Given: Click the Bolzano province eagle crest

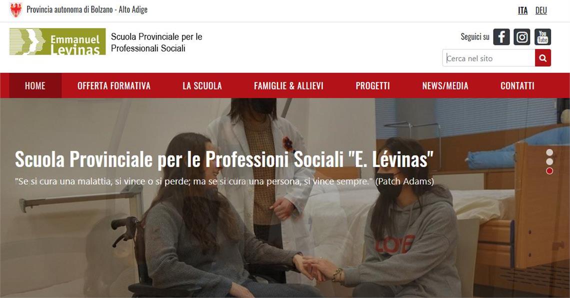Looking at the screenshot, I should 16,10.
